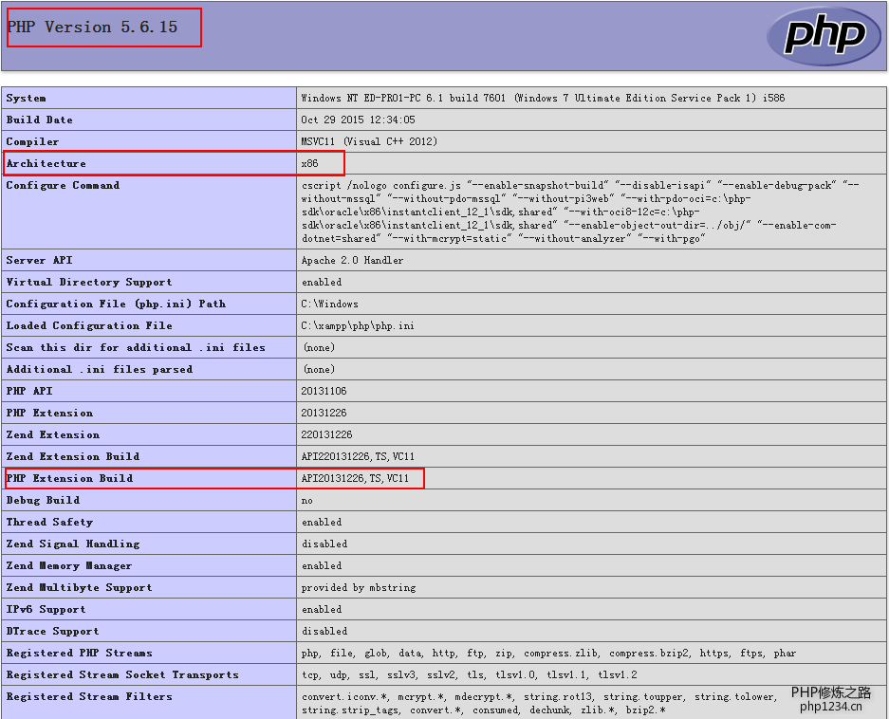
Task: Select the Thread Safety enabled value
Action: [x=322, y=522]
